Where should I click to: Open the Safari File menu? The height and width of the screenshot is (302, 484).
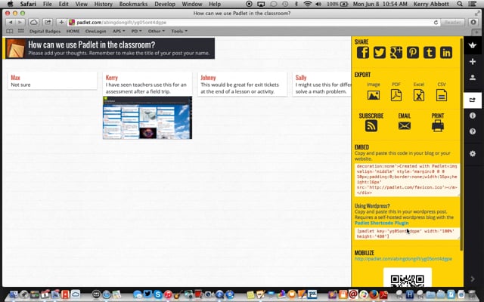coord(47,4)
